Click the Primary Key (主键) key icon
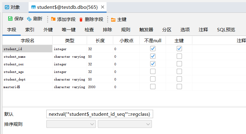 (113, 19)
